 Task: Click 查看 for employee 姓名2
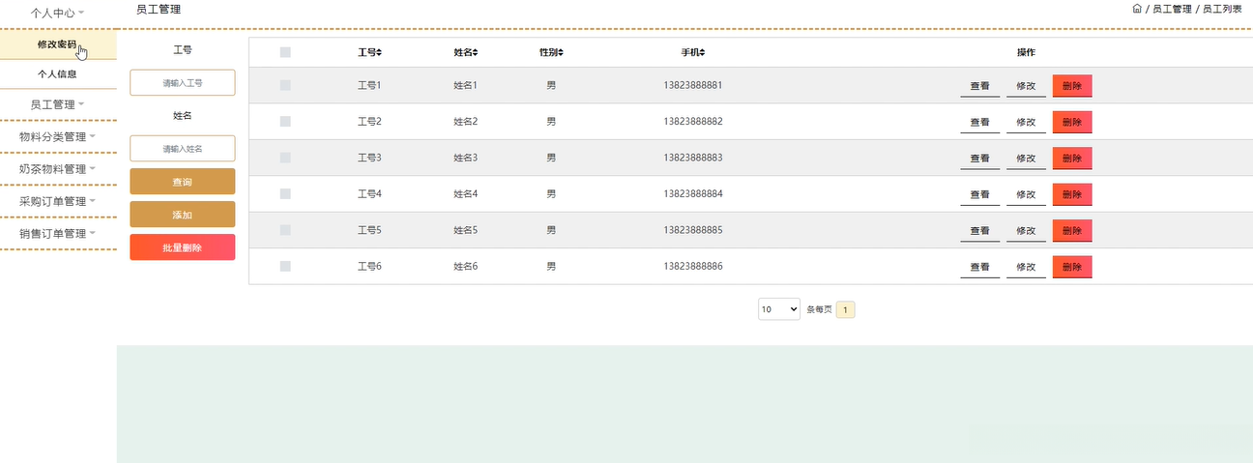tap(980, 123)
